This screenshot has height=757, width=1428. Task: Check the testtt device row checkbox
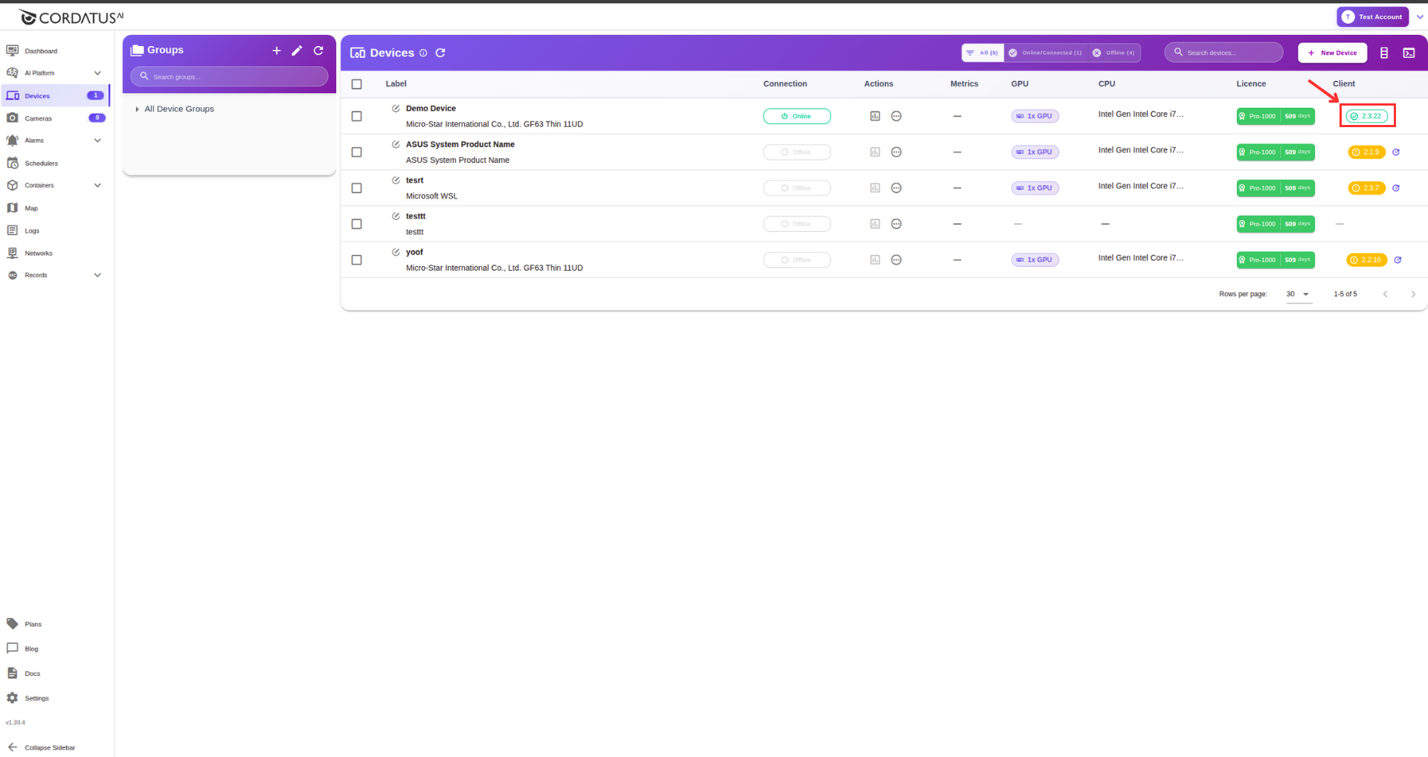pos(357,225)
